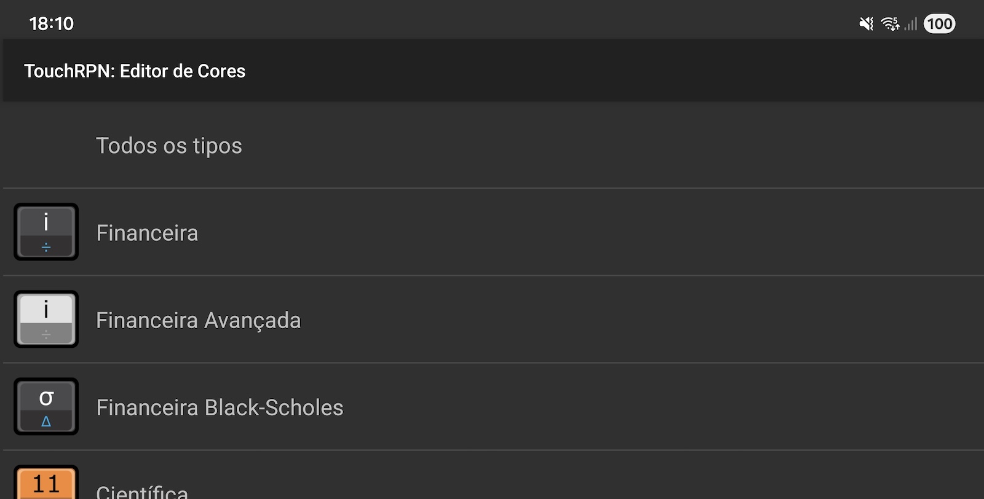Tap the Wi-Fi status icon
Screen dimensions: 984x499
[889, 24]
